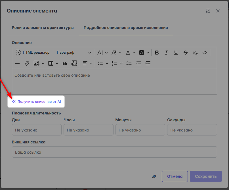Image resolution: width=229 pixels, height=190 pixels.
Task: Insert inline code formatting
Action: tap(205, 53)
